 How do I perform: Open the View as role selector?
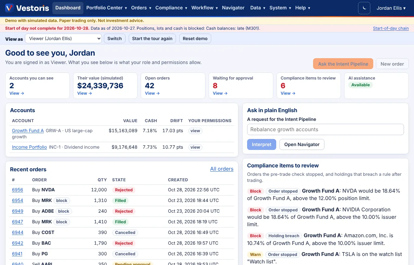coord(63,38)
